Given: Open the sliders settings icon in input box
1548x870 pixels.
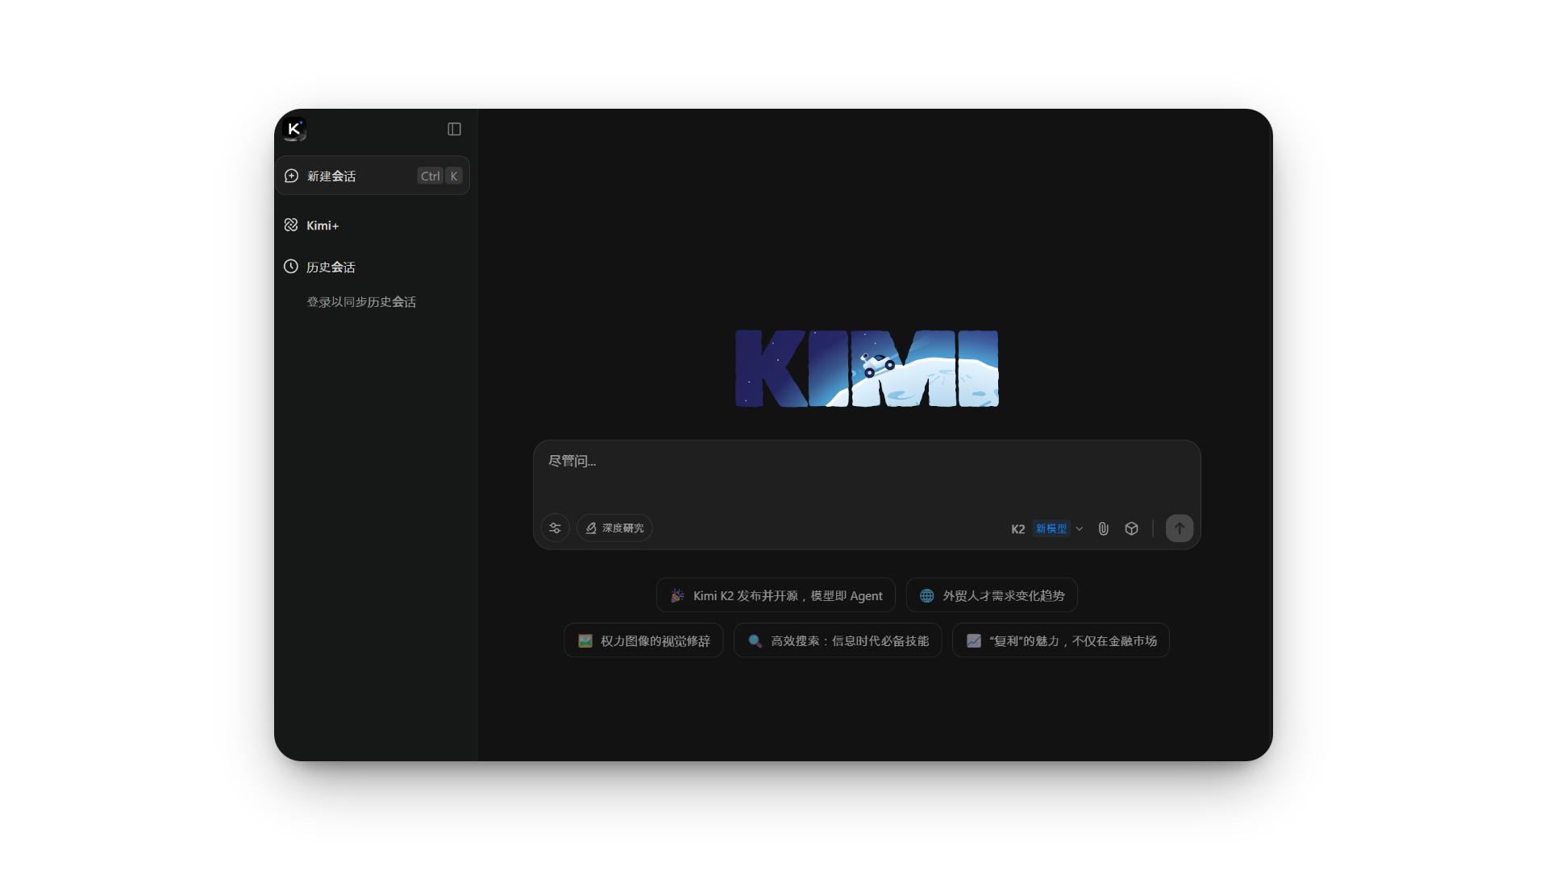Looking at the screenshot, I should click(x=555, y=528).
